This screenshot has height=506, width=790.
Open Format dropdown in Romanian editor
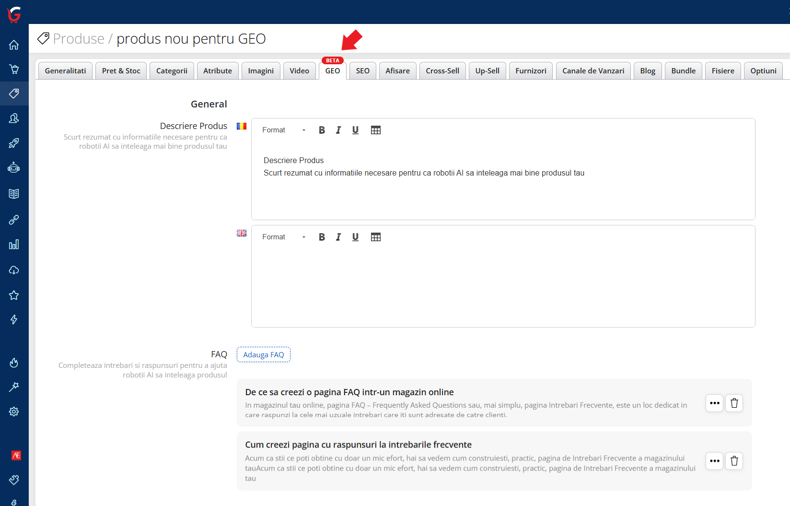pyautogui.click(x=283, y=130)
